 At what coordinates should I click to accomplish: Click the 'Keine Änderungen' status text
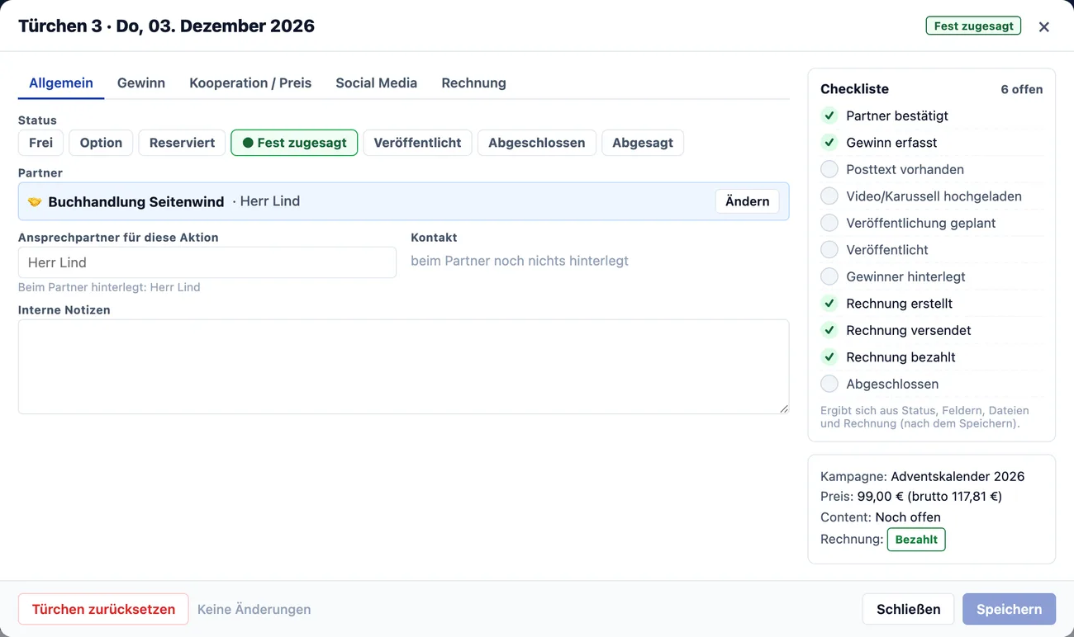(x=254, y=609)
